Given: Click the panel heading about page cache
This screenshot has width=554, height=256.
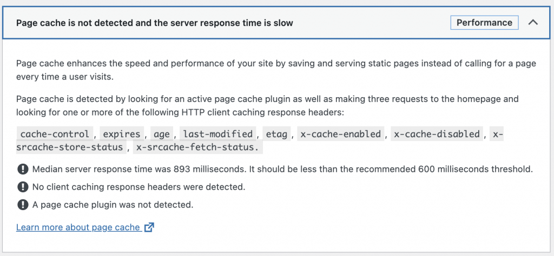Looking at the screenshot, I should pos(154,23).
